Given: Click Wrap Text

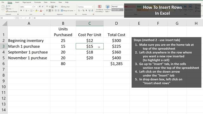Looking at the screenshot, I should click(65, 7).
